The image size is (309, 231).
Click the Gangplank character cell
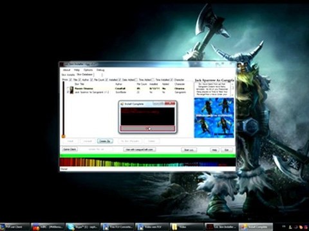tap(180, 92)
